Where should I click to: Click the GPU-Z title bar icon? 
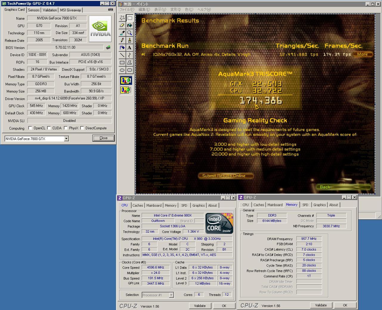tap(4, 4)
